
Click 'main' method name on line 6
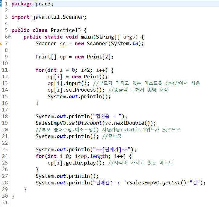tap(87, 37)
